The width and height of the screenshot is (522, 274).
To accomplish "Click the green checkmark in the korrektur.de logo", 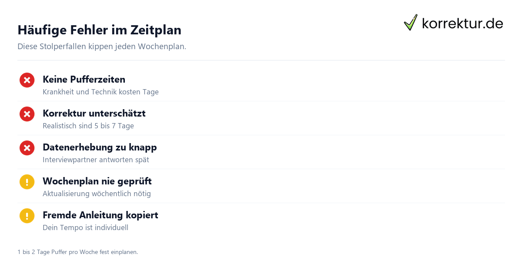I will 411,23.
